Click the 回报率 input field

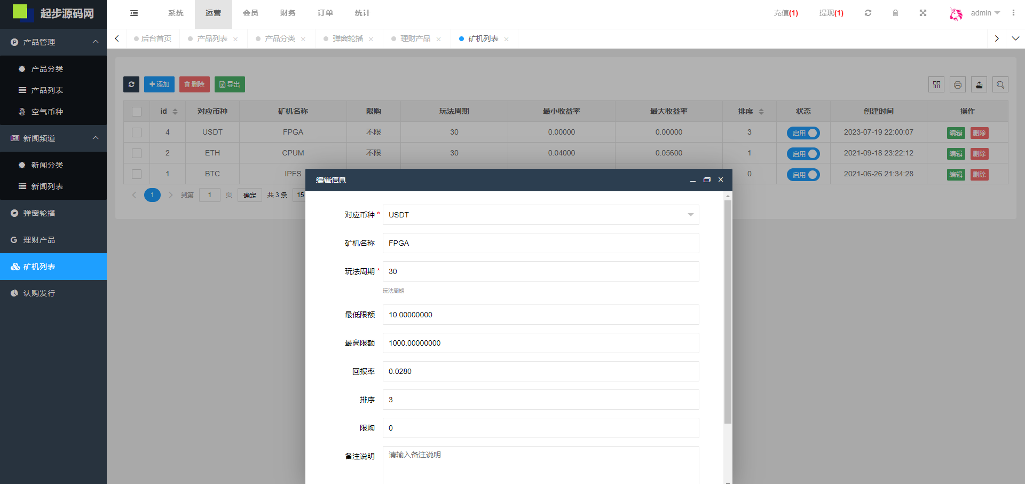tap(540, 371)
